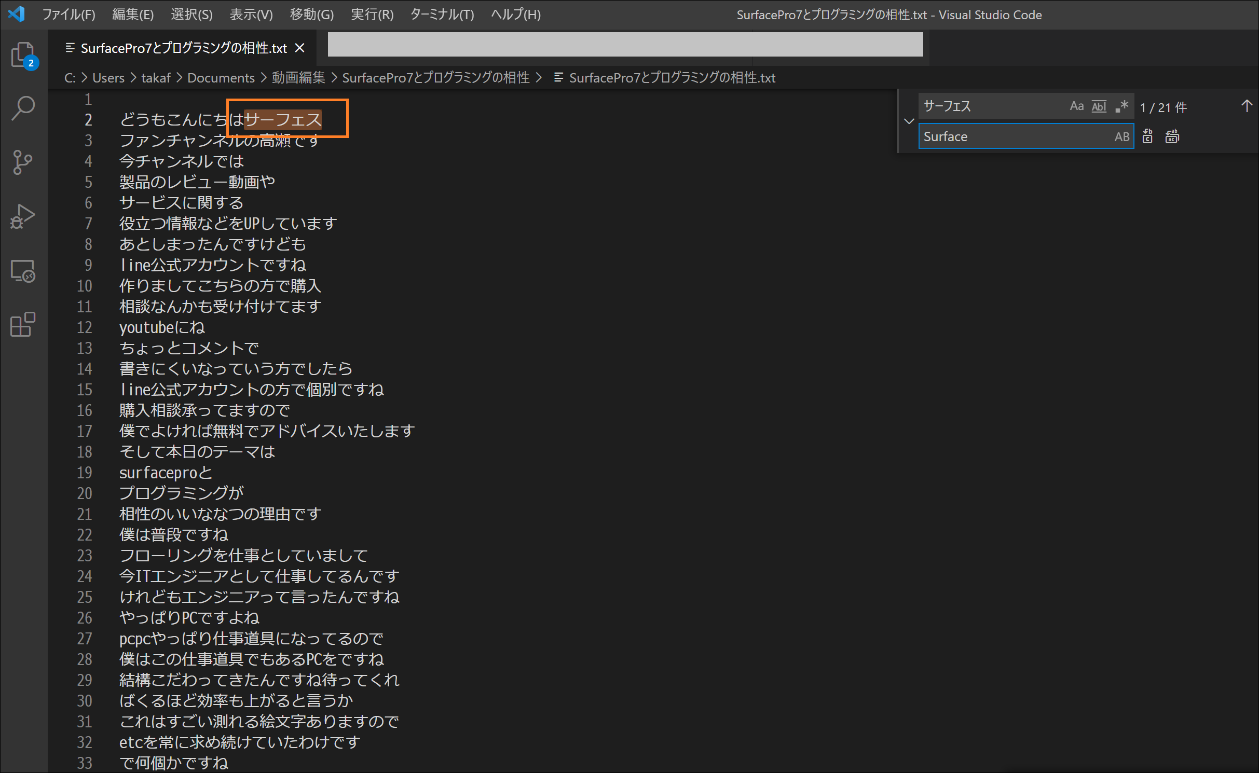Click line 21 text 相性のいいななつの理由です
The height and width of the screenshot is (773, 1259).
pos(221,514)
